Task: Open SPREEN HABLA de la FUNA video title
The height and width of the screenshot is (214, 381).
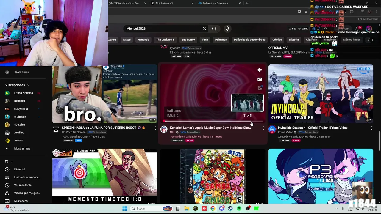Action: click(x=103, y=128)
